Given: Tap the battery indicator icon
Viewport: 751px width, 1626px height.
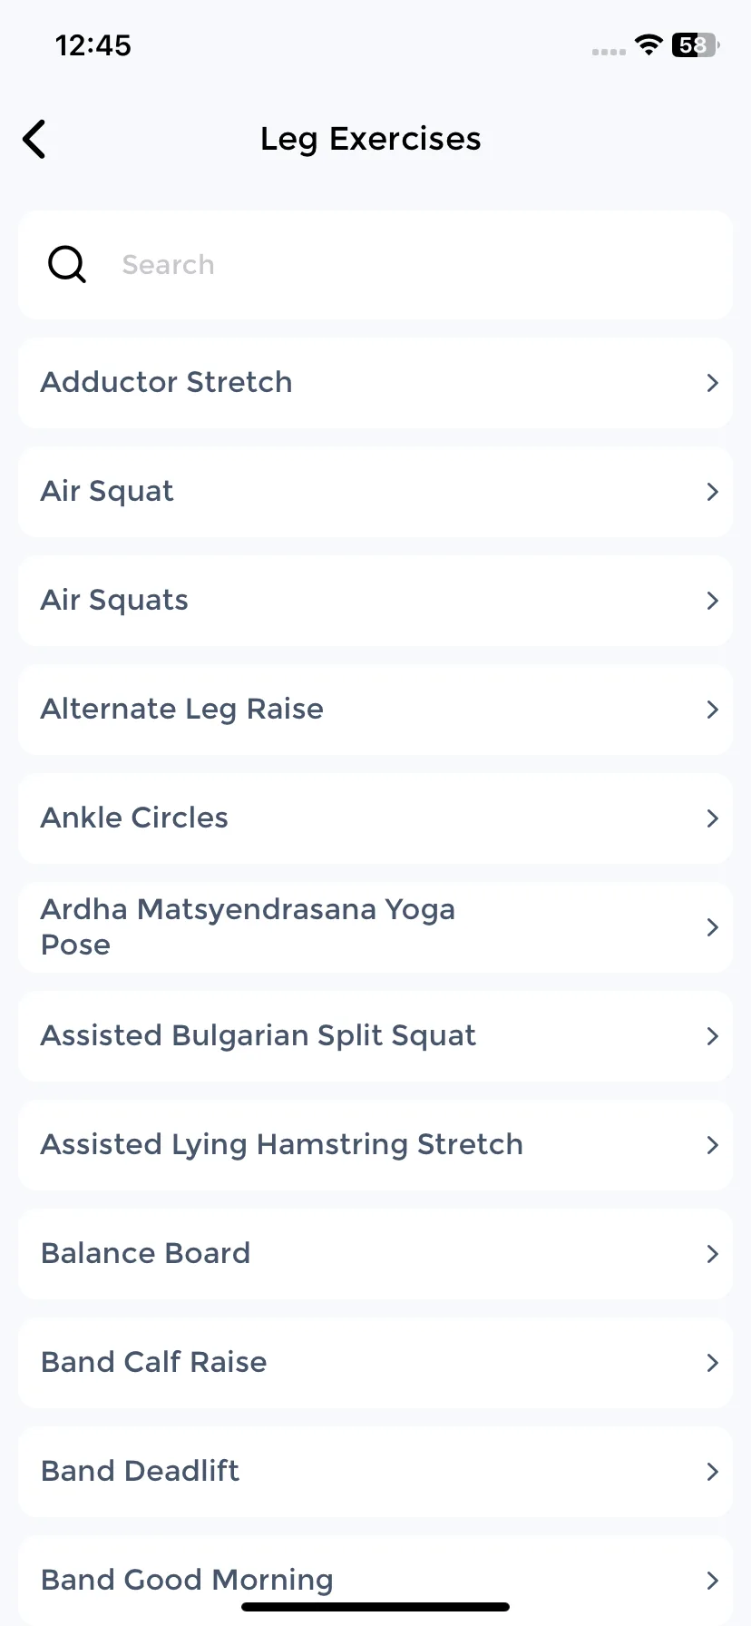Looking at the screenshot, I should click(x=696, y=44).
